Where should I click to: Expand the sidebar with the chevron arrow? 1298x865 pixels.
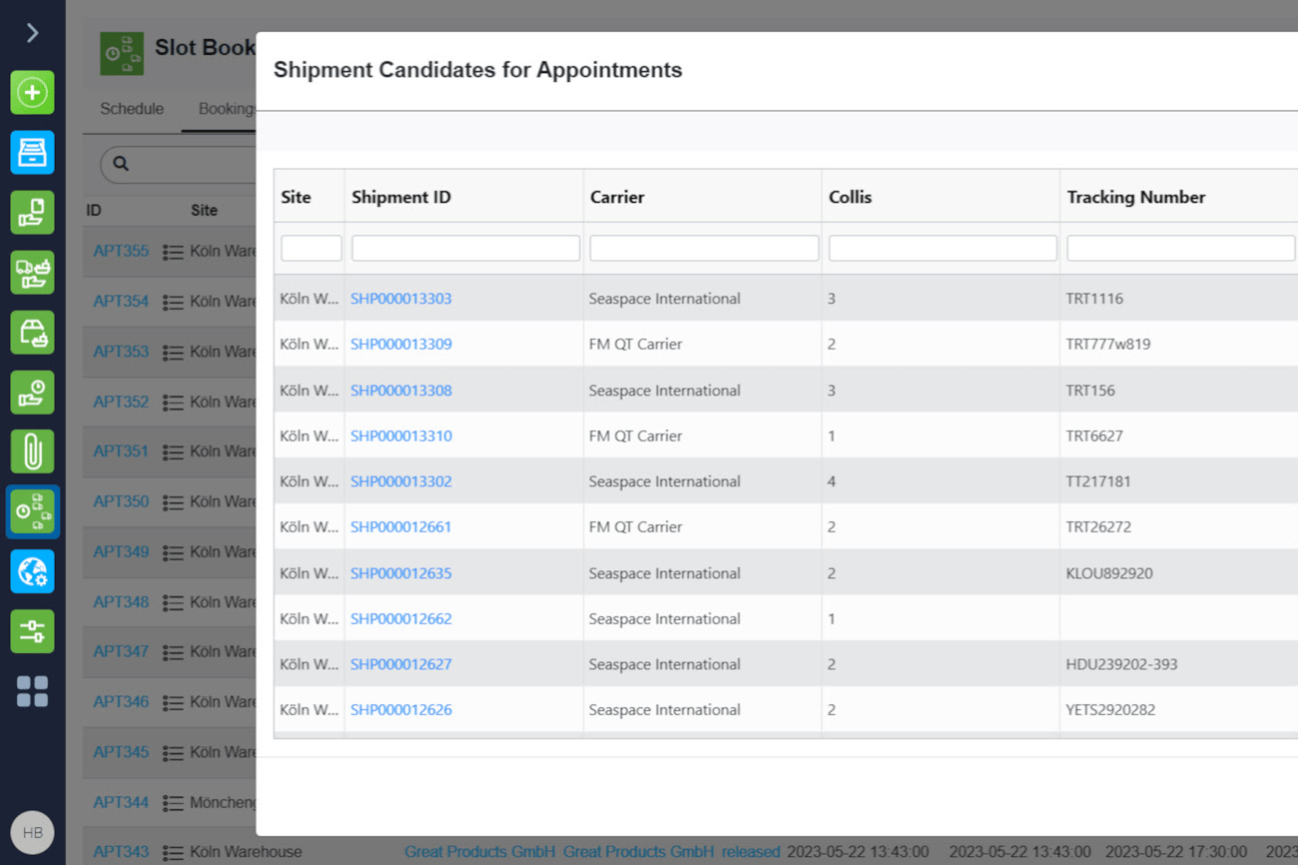32,33
